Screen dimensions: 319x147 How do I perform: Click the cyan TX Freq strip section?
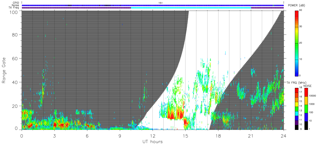point(191,8)
